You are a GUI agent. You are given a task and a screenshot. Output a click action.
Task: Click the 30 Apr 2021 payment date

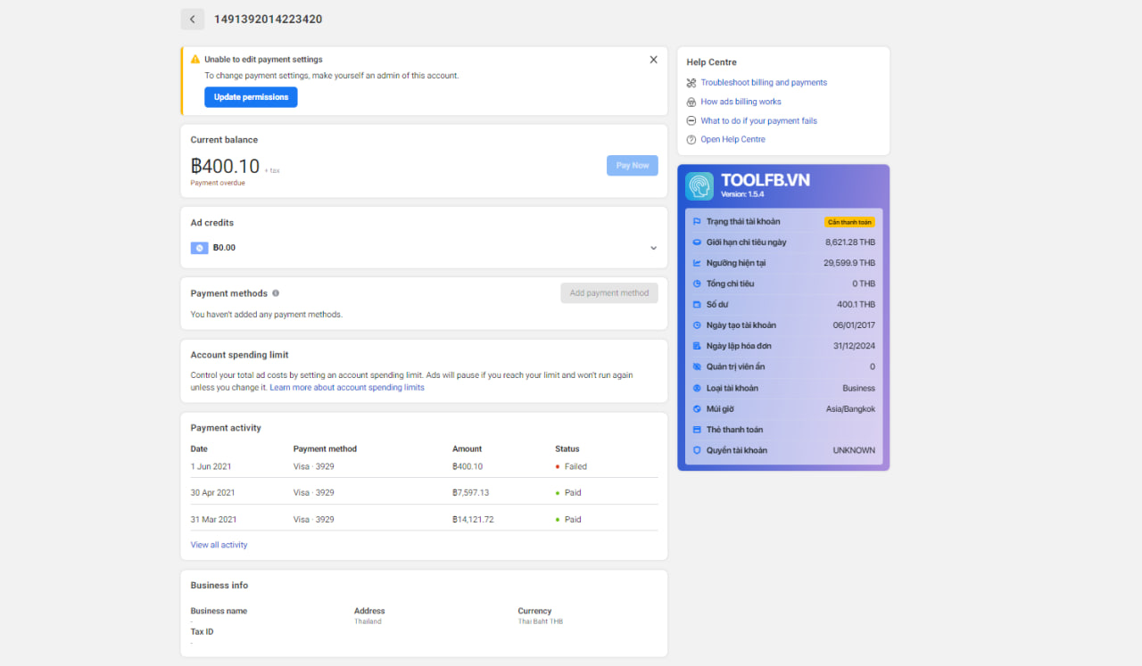click(213, 493)
